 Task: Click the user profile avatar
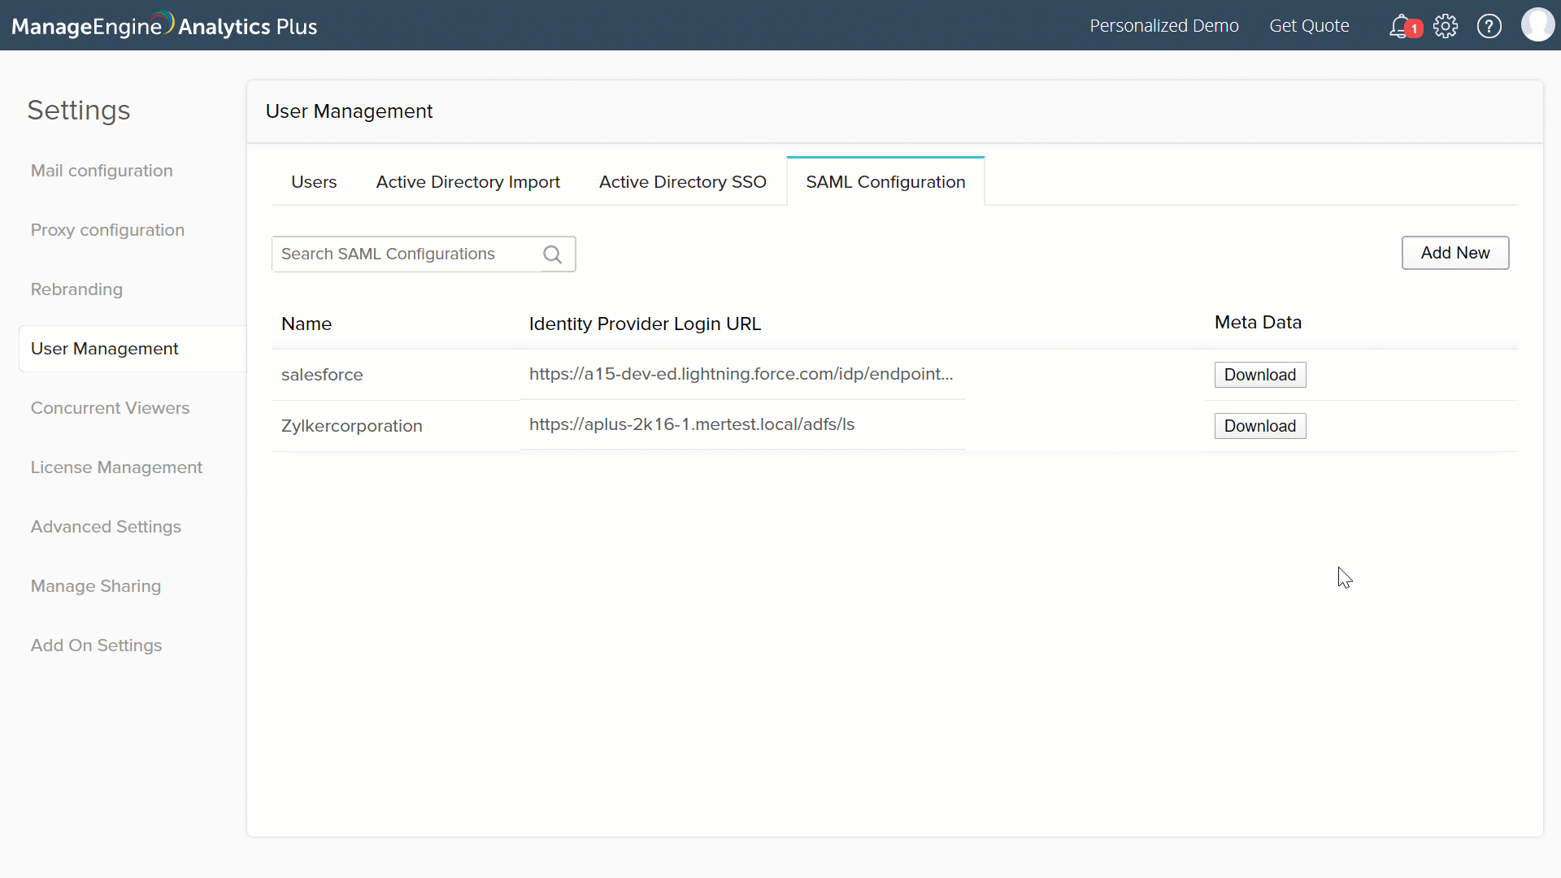click(x=1537, y=25)
